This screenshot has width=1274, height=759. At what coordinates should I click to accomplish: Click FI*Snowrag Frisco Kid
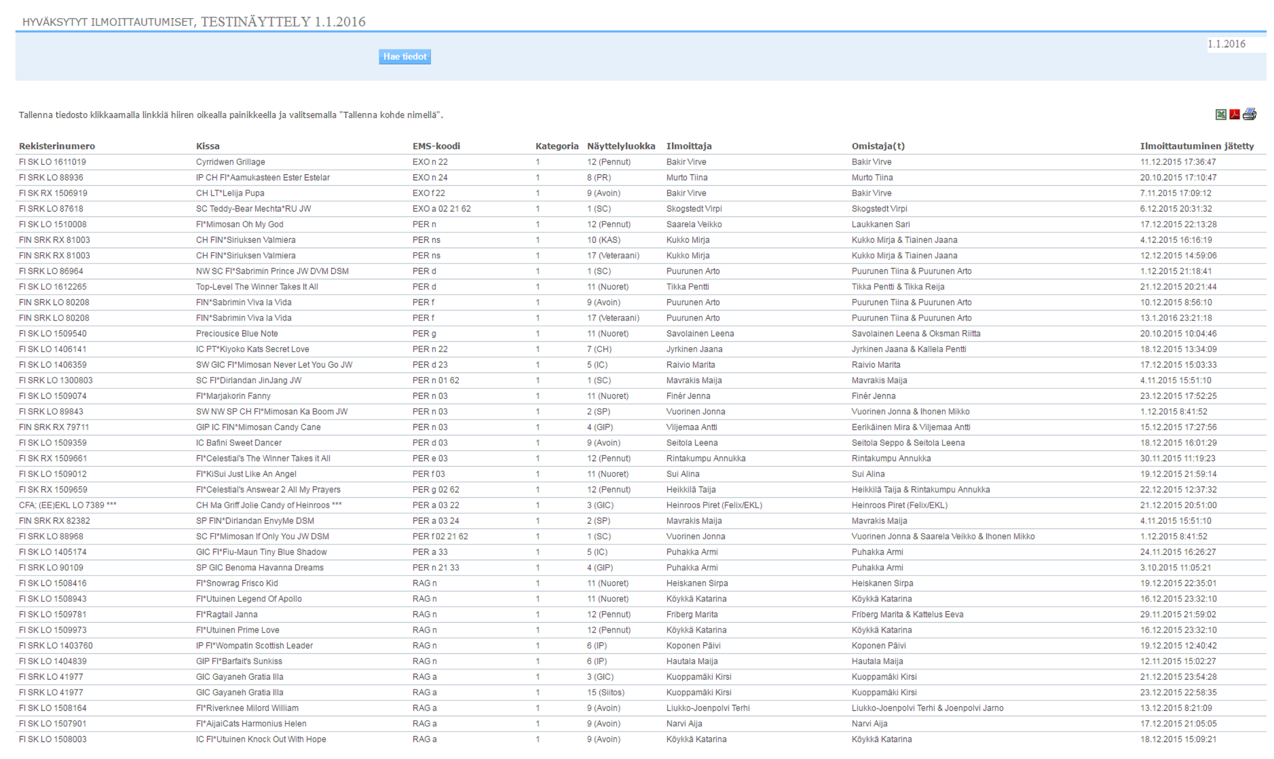(x=237, y=584)
